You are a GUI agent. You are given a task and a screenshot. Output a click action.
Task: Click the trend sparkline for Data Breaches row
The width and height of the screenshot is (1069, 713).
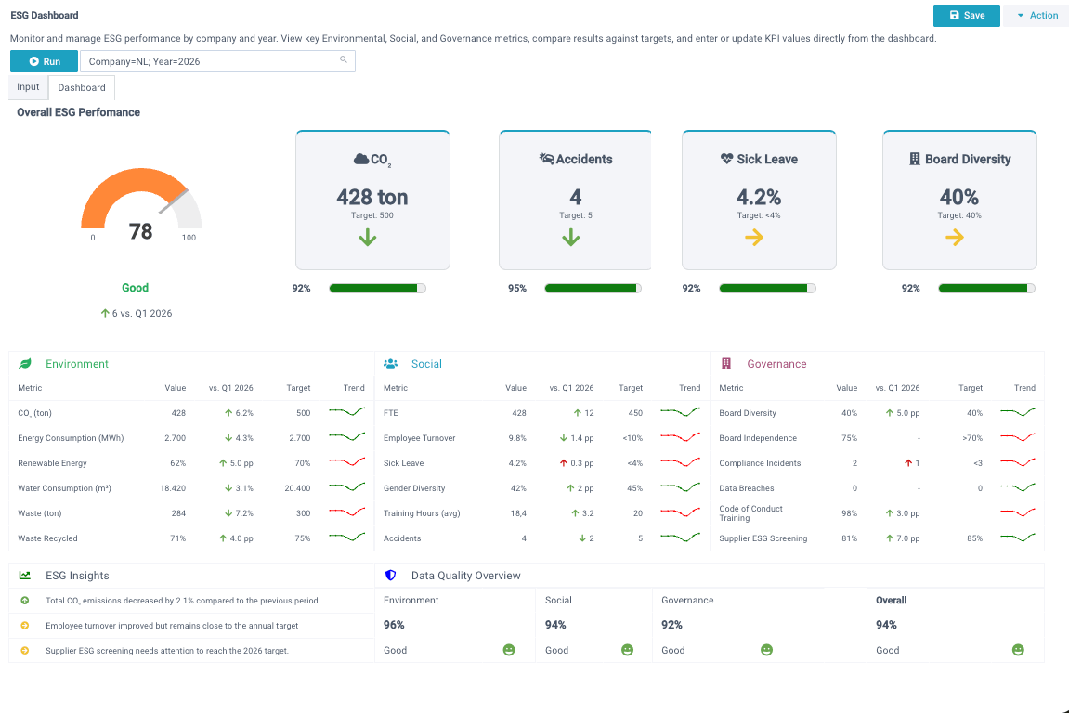tap(1018, 487)
